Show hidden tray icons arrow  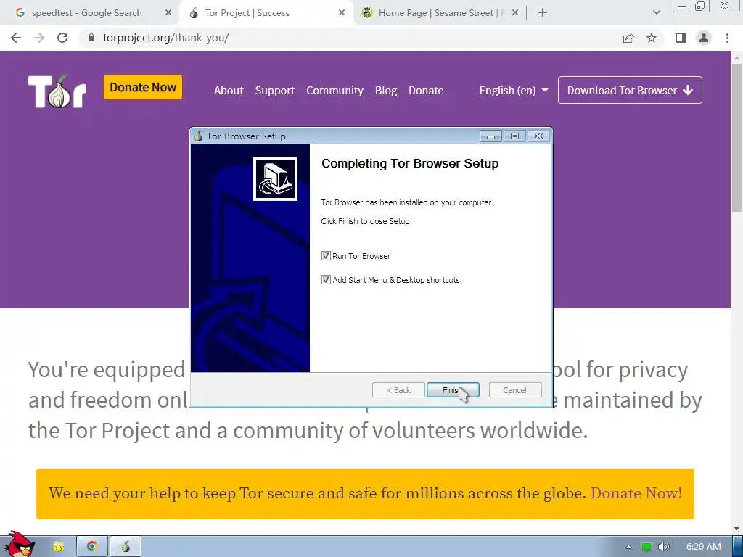628,547
